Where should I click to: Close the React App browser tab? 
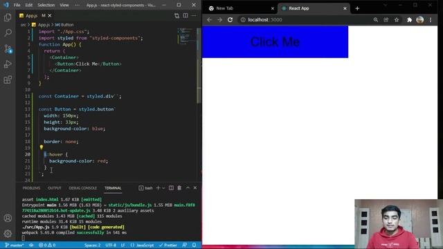tap(345, 8)
